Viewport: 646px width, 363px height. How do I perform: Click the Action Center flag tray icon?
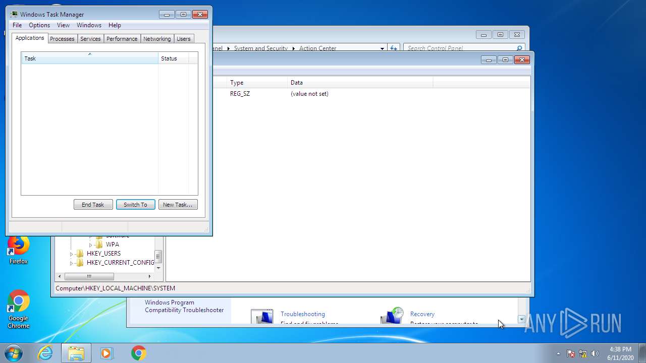coord(571,353)
